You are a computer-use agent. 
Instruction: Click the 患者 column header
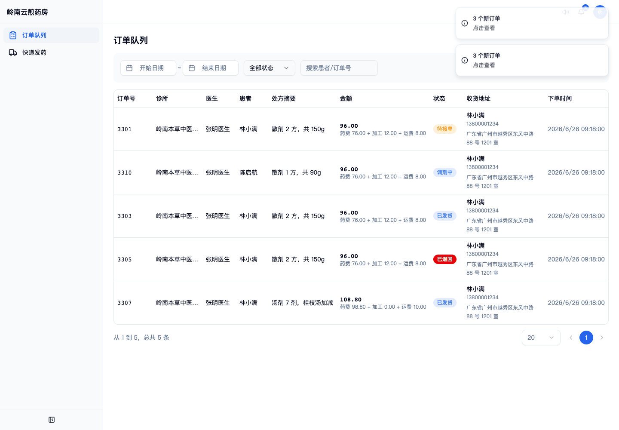245,98
